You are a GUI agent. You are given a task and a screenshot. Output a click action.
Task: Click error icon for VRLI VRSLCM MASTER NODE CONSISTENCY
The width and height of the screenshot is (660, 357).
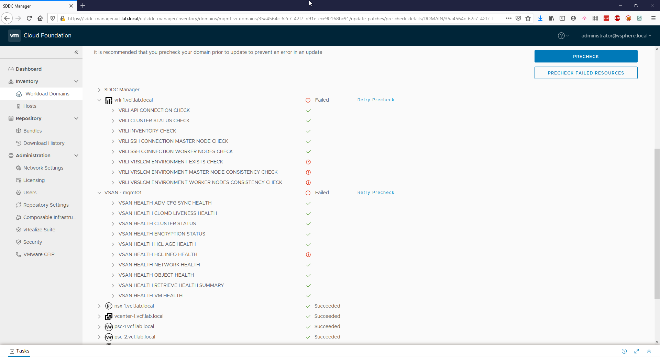(x=308, y=172)
